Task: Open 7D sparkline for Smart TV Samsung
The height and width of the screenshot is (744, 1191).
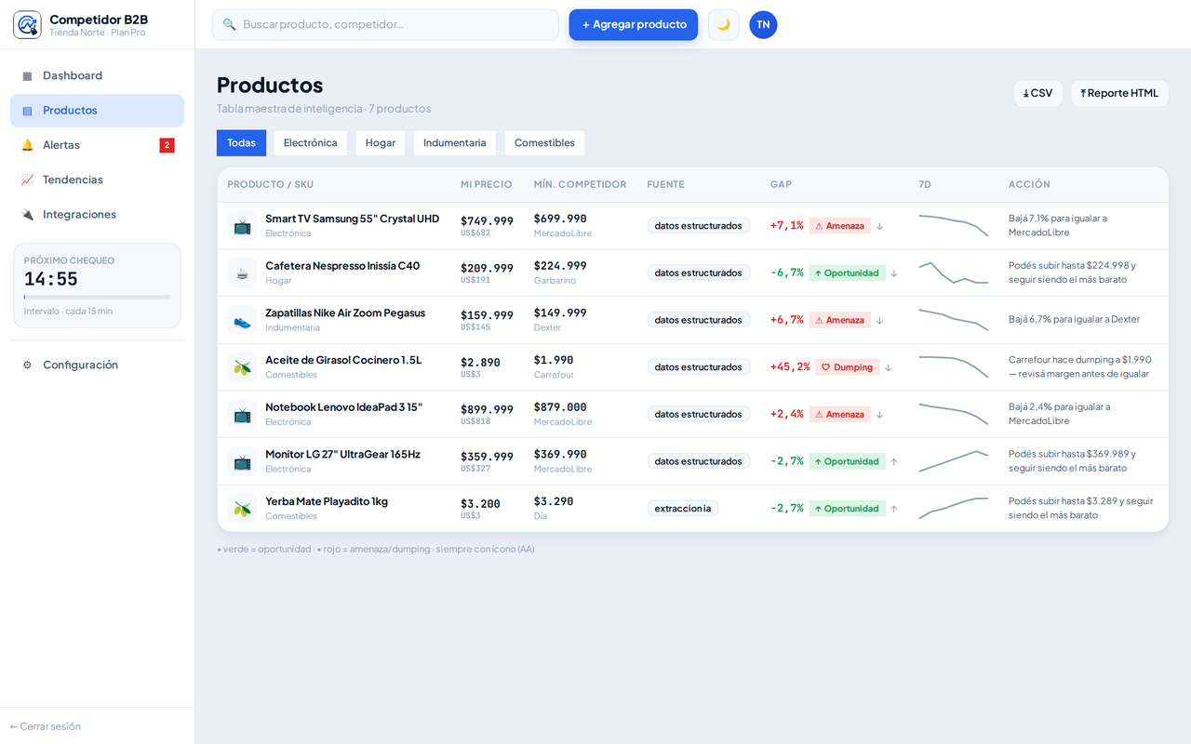Action: click(954, 226)
